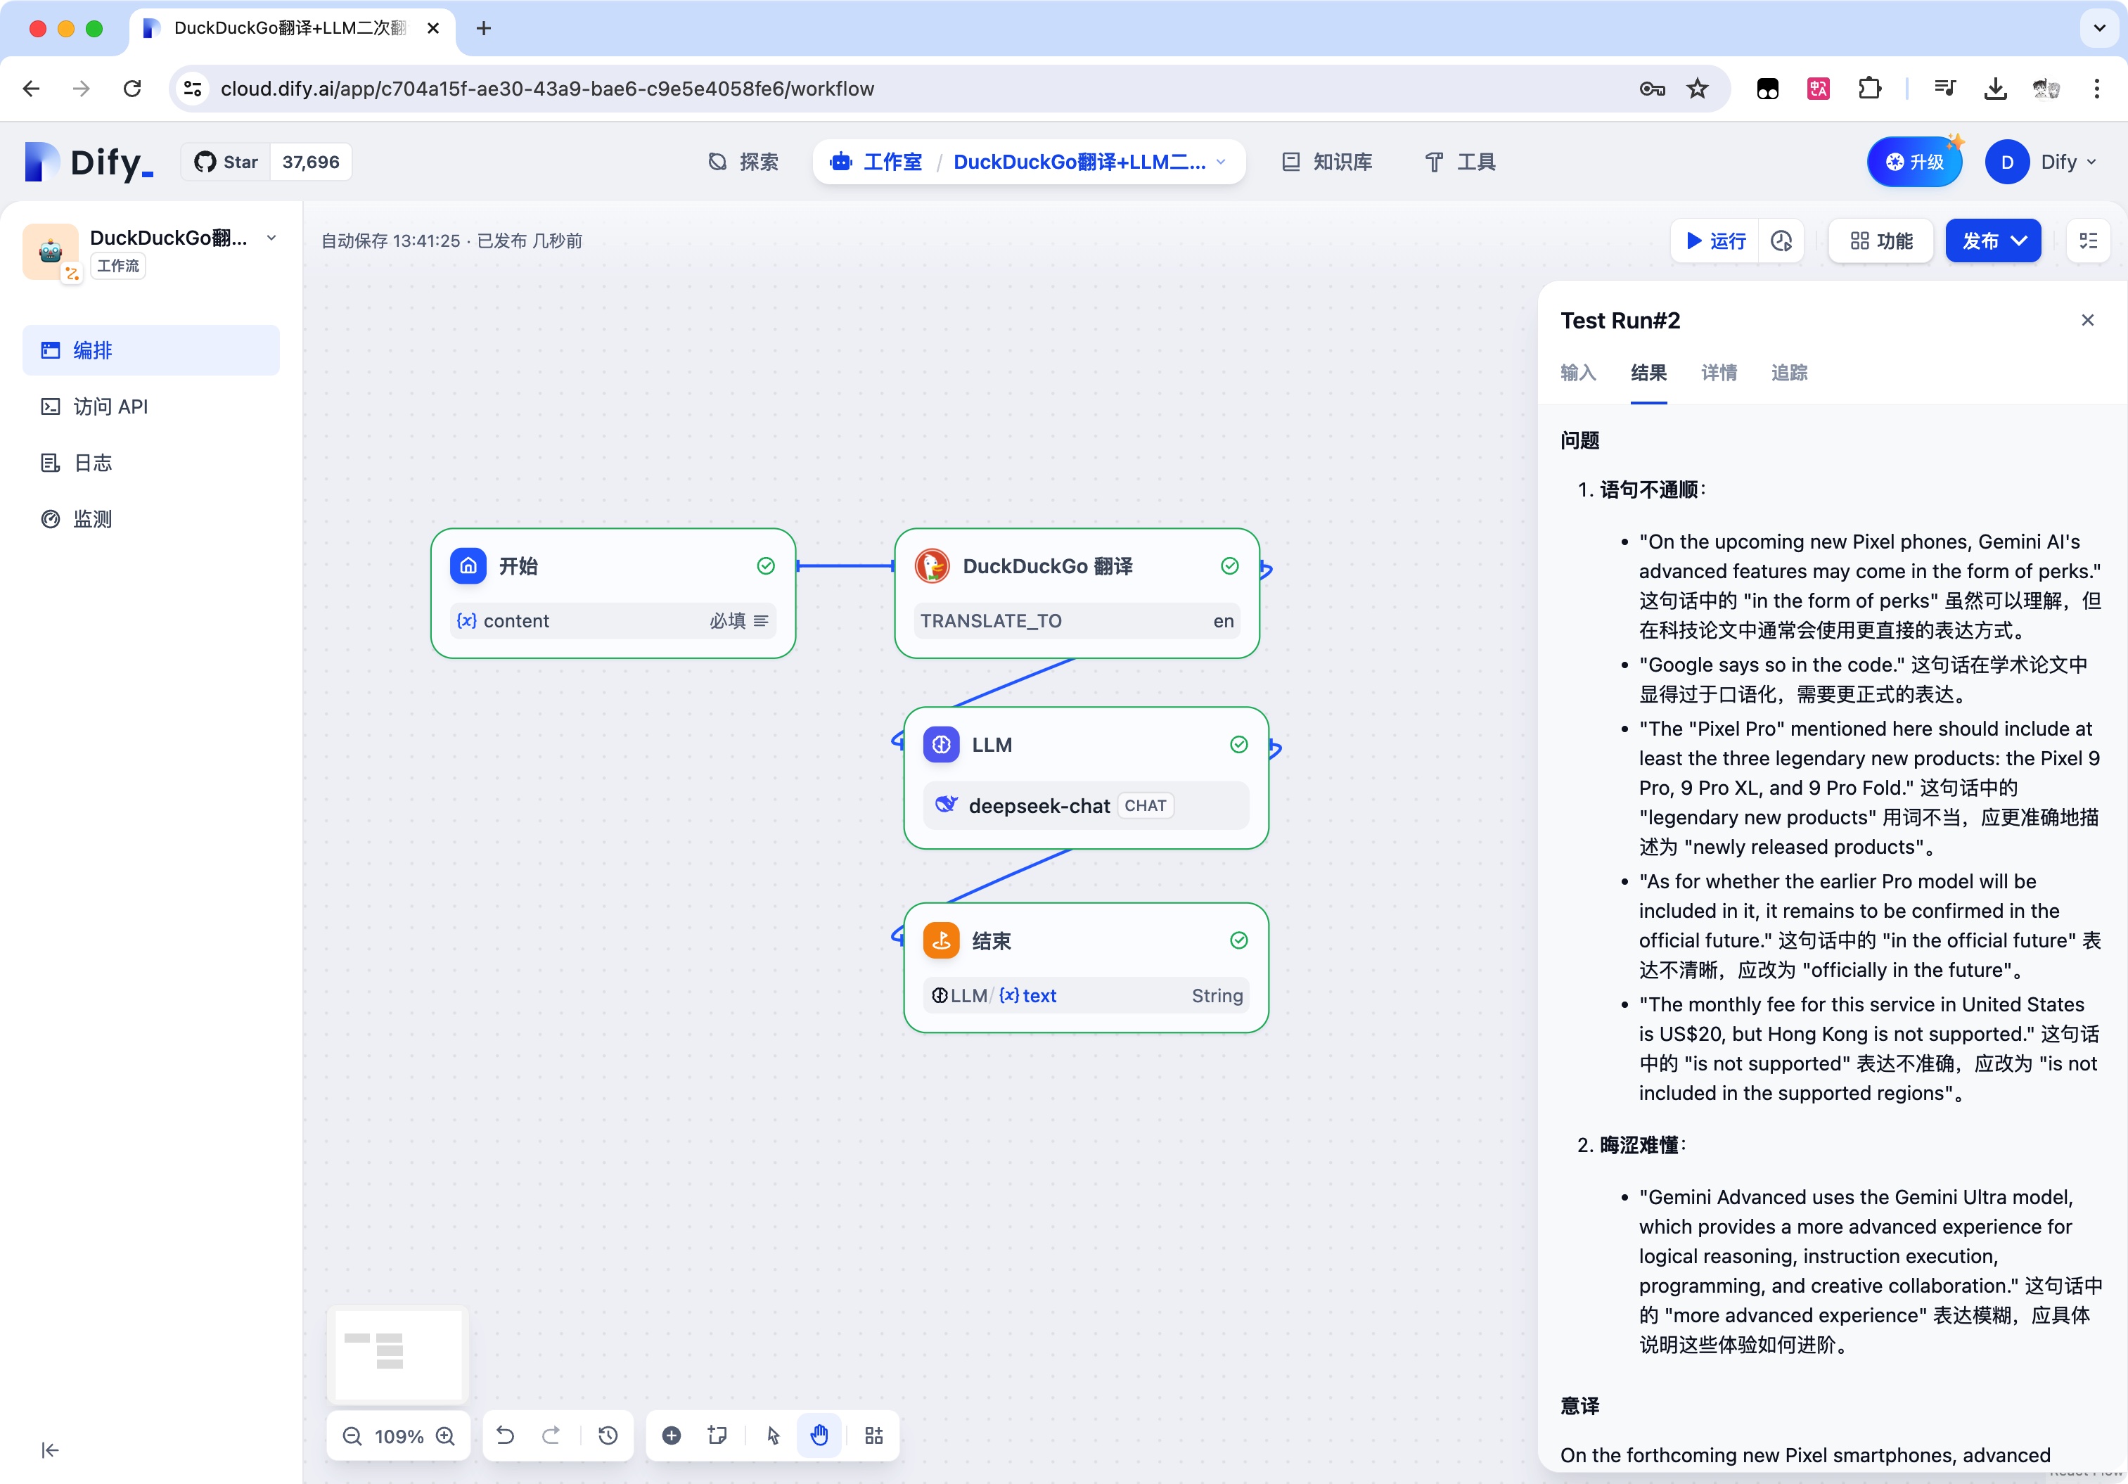
Task: Collapse the left sidebar
Action: [x=50, y=1450]
